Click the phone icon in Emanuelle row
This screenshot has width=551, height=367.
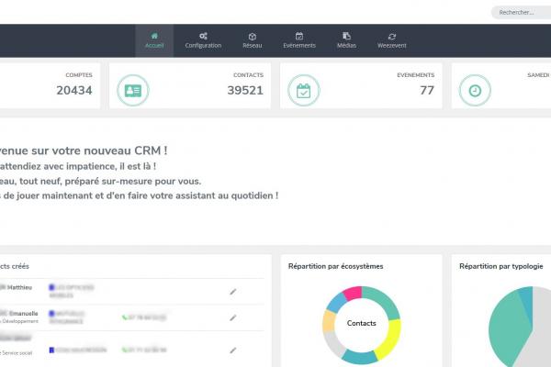tap(124, 317)
